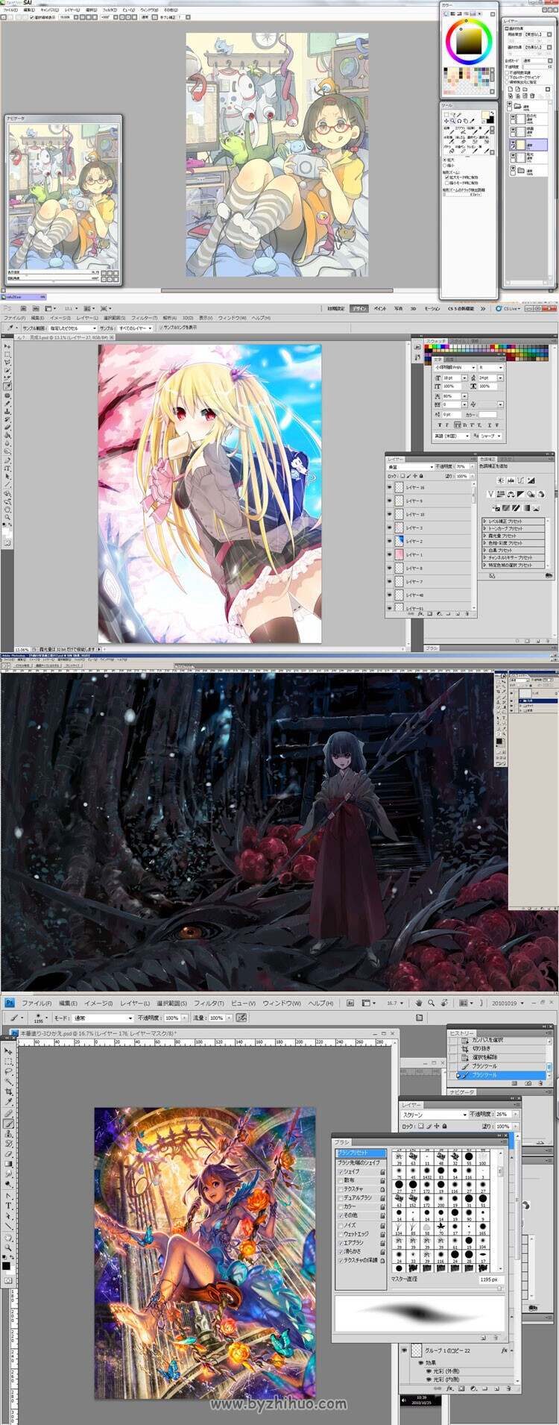Open brush preset picker arrow beside 1195
The width and height of the screenshot is (559, 1425).
[x=46, y=1018]
